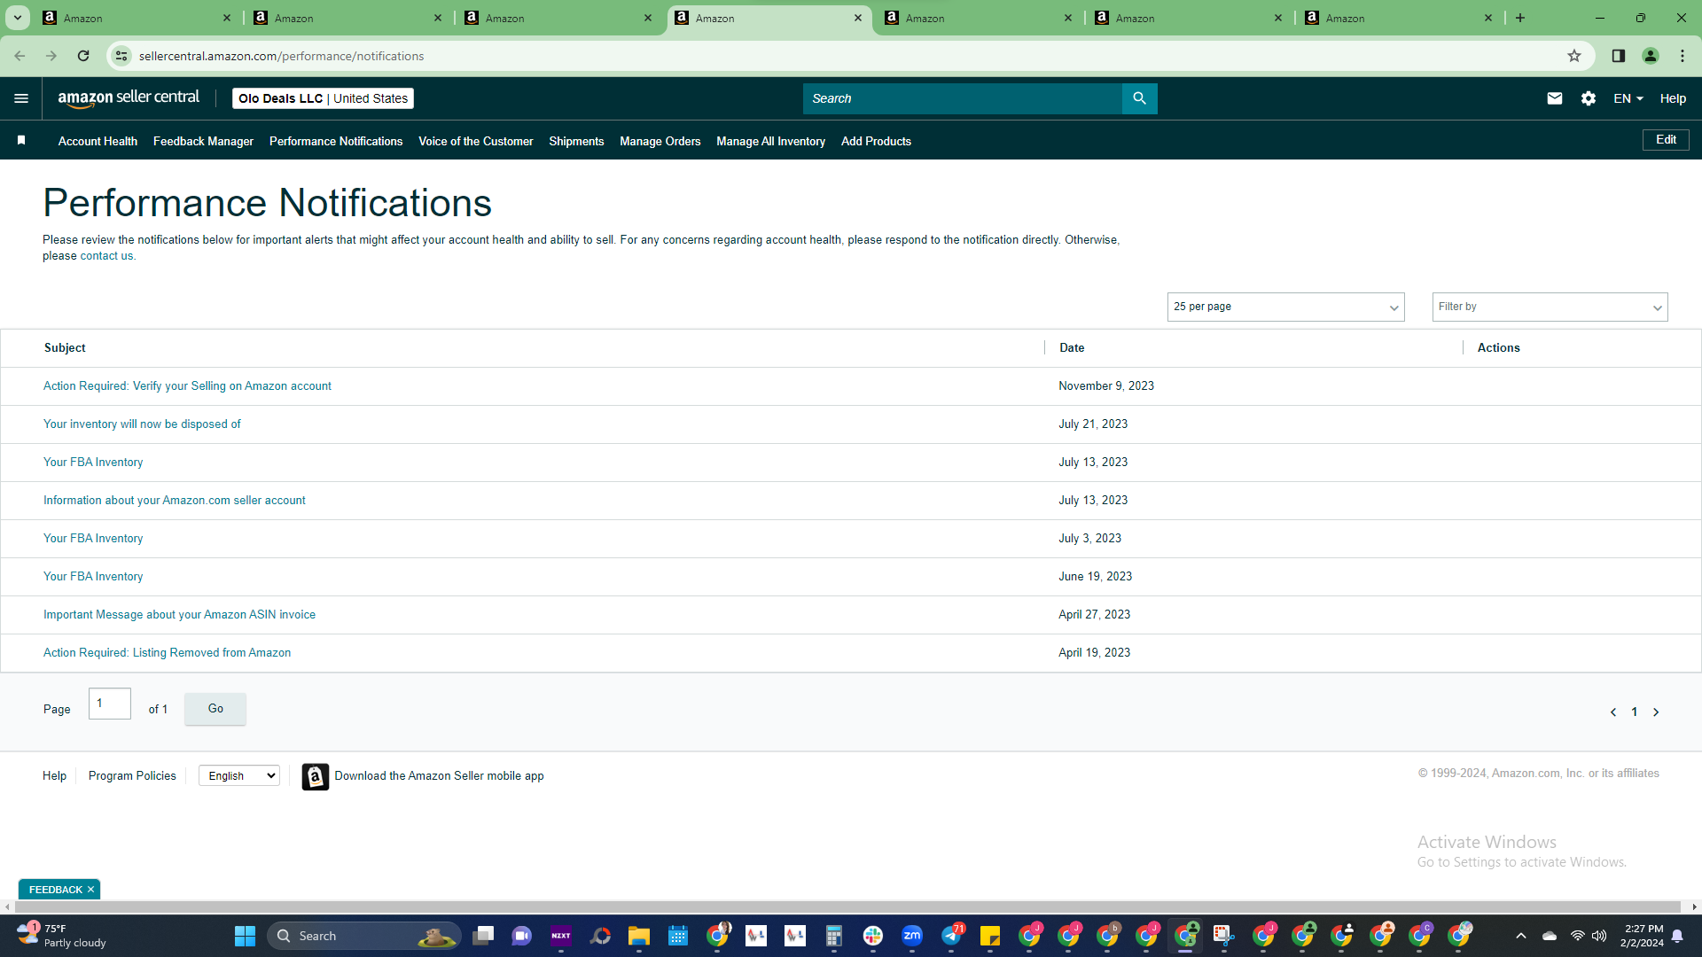Open Feedback Manager menu item
The image size is (1702, 957).
click(x=203, y=141)
